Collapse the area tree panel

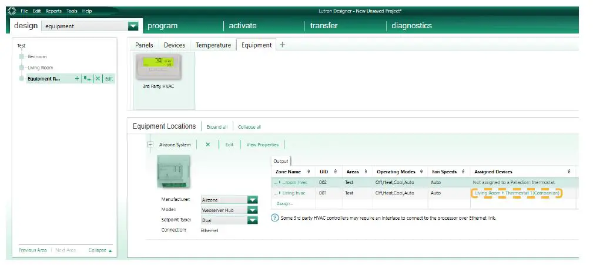pos(100,250)
